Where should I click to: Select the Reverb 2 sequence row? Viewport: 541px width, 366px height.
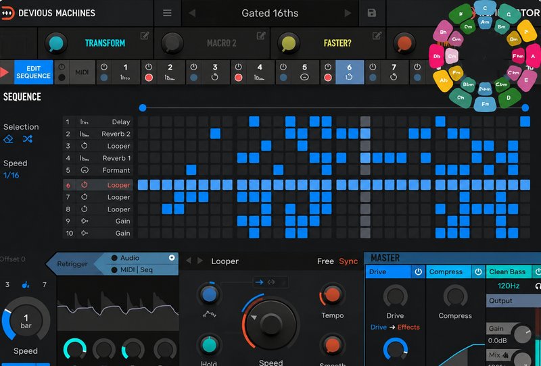click(98, 134)
